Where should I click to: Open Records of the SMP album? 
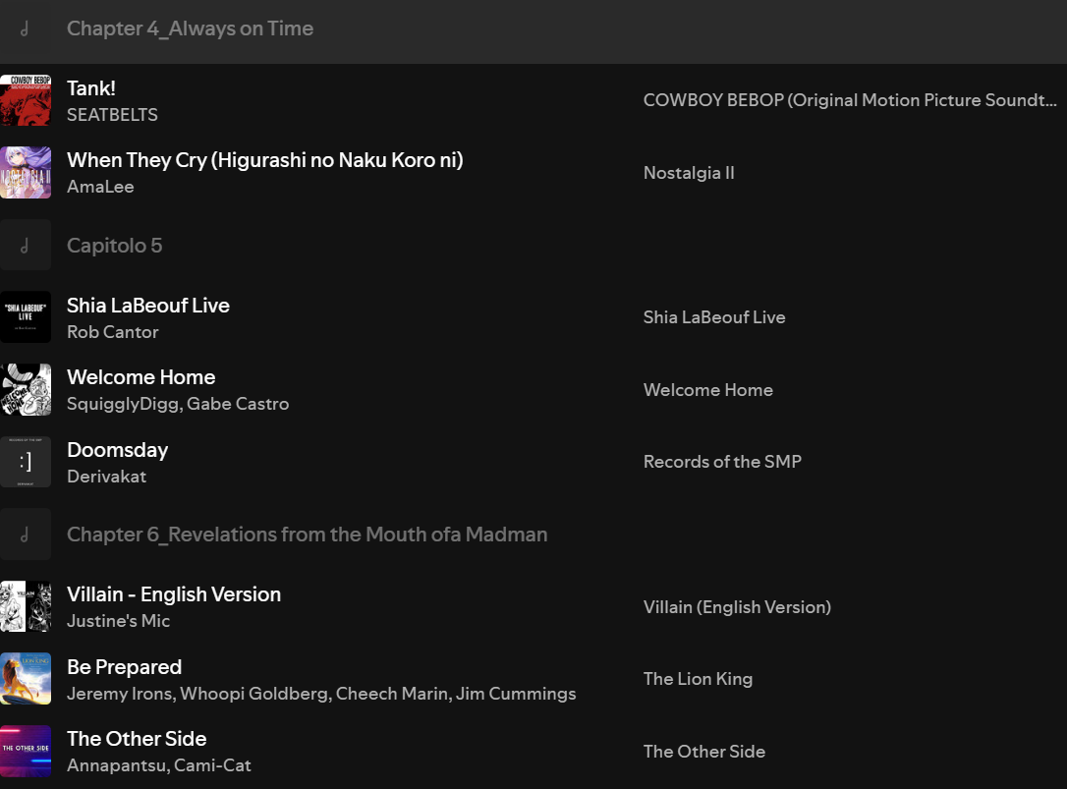tap(722, 462)
